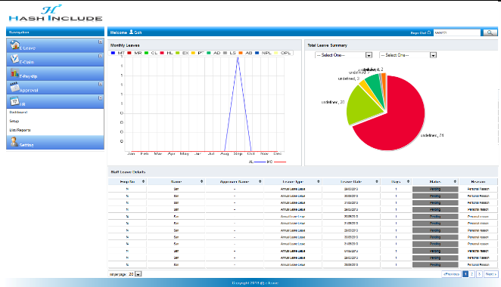501x287 pixels.
Task: Sort by Name column arrows
Action: [201, 181]
